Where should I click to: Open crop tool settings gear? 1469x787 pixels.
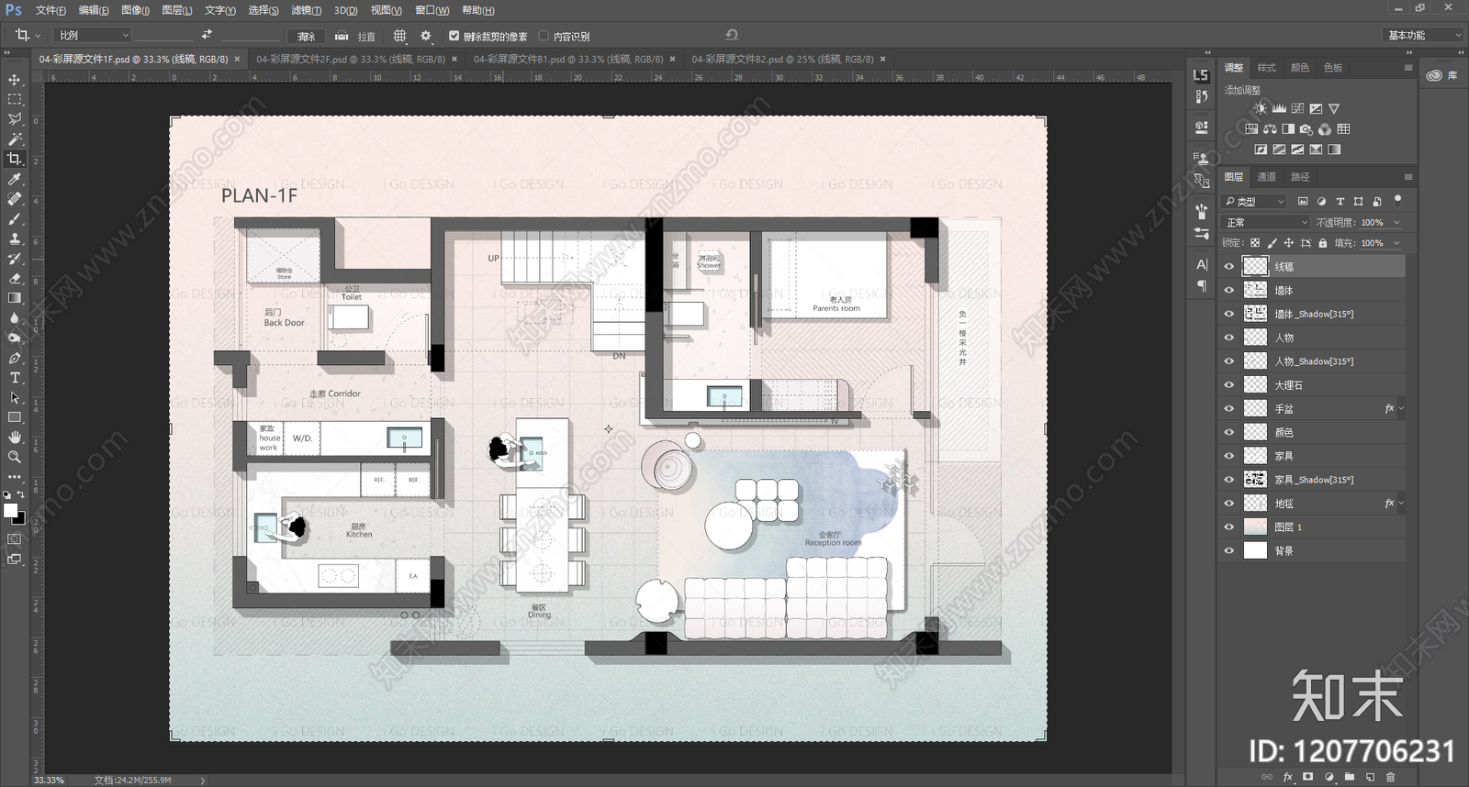point(425,36)
